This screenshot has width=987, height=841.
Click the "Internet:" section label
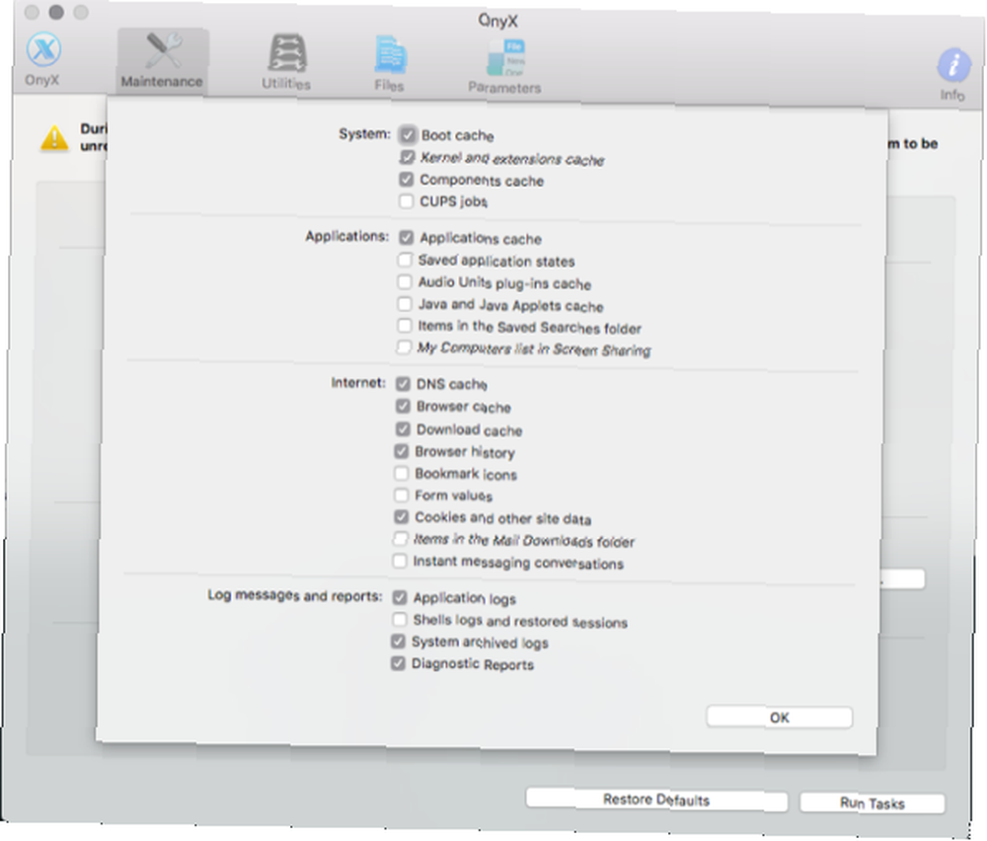pos(359,382)
